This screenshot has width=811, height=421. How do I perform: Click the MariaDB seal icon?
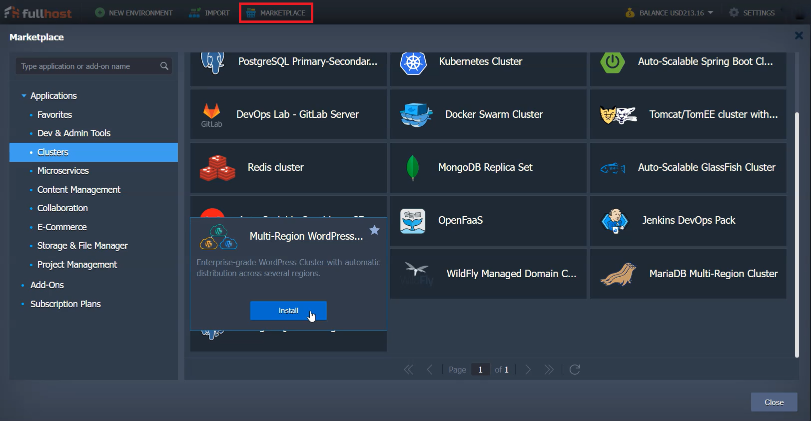point(618,274)
